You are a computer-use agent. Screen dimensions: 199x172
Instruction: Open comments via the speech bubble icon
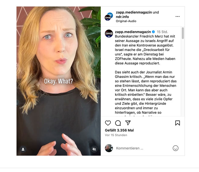(118, 123)
